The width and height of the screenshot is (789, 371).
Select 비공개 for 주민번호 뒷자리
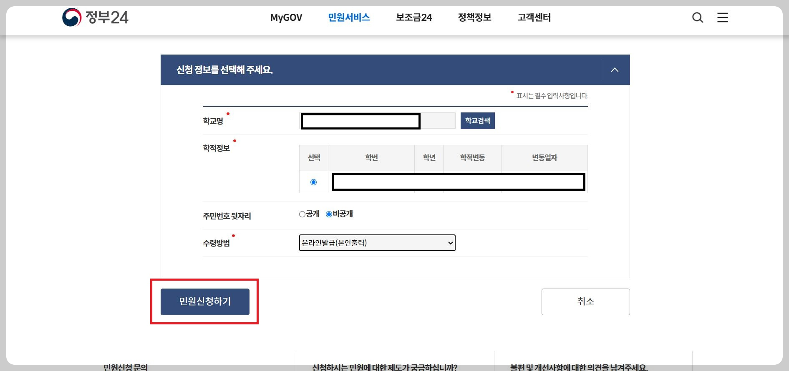coord(329,214)
